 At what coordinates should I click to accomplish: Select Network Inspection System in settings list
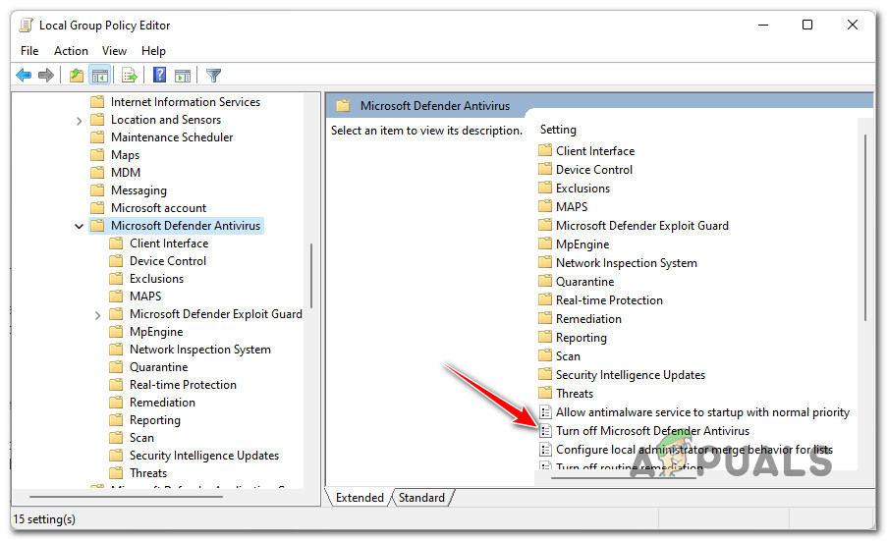point(627,263)
